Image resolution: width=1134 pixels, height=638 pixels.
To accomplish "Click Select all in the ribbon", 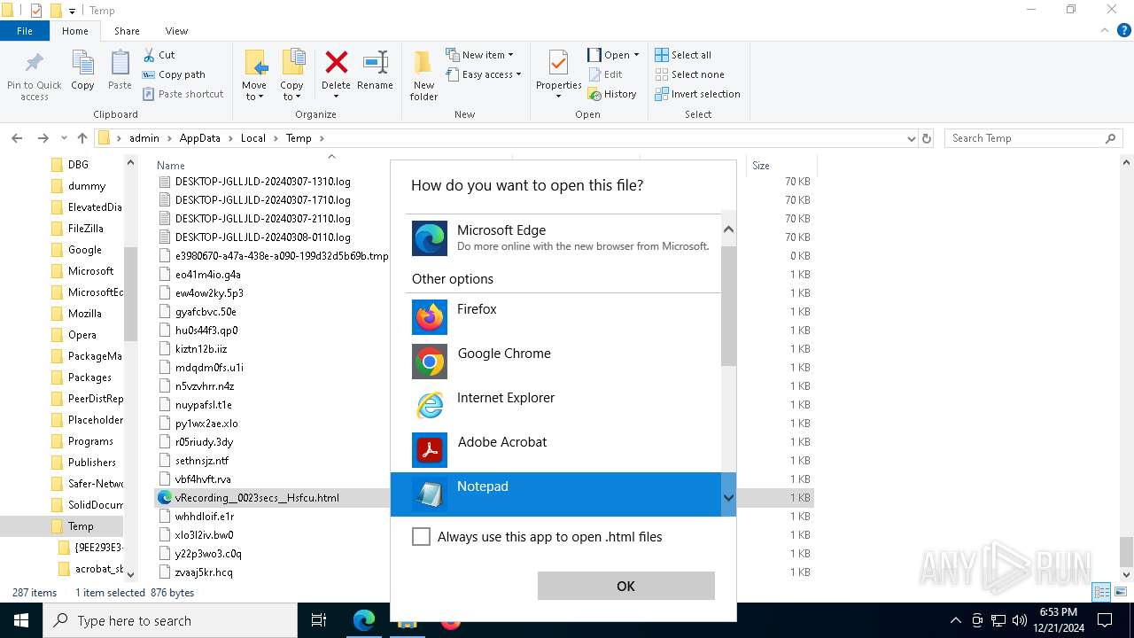I will 682,55.
